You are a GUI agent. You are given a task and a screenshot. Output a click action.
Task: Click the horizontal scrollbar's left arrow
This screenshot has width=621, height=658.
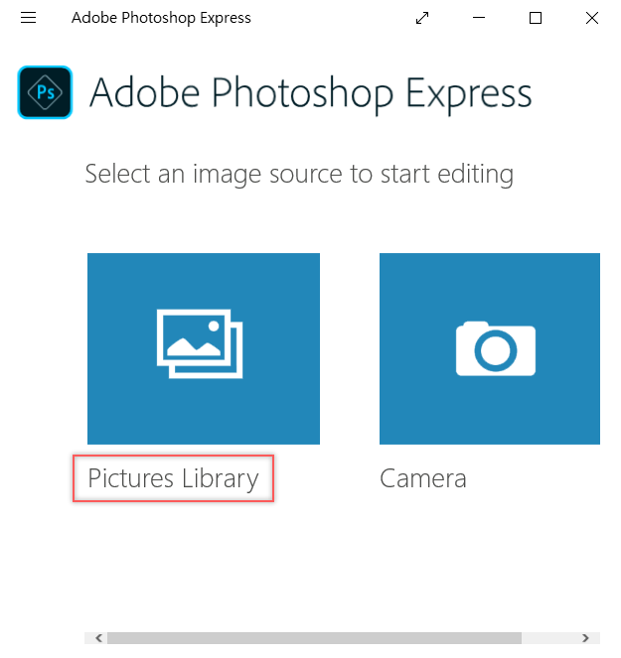95,638
